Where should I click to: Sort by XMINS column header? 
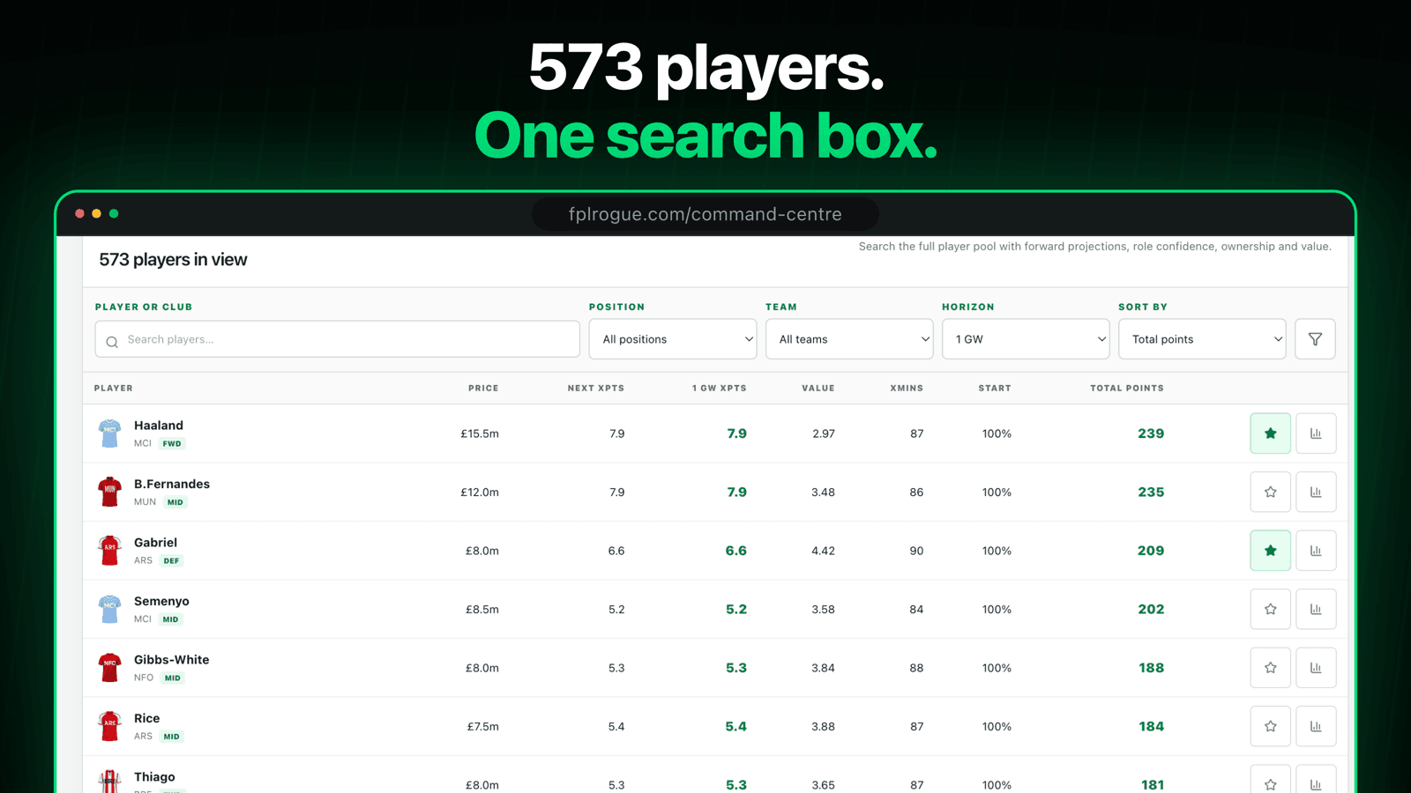(x=907, y=388)
